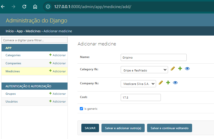Screen dimensions: 214x139
Task: Add new company with green plus
Action: 168,83
